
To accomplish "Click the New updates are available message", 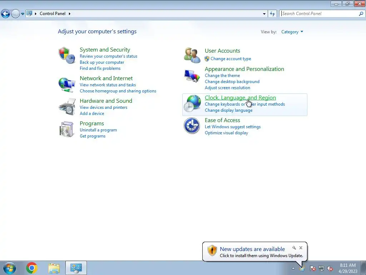I will pos(252,249).
